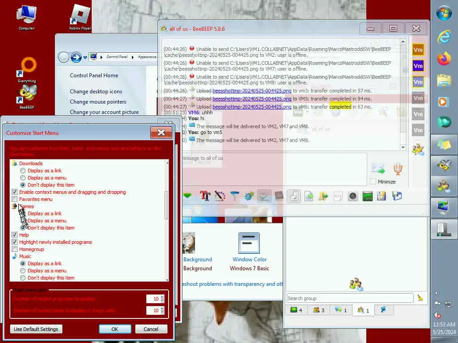Click the send file document icon
This screenshot has width=458, height=343.
point(309,196)
